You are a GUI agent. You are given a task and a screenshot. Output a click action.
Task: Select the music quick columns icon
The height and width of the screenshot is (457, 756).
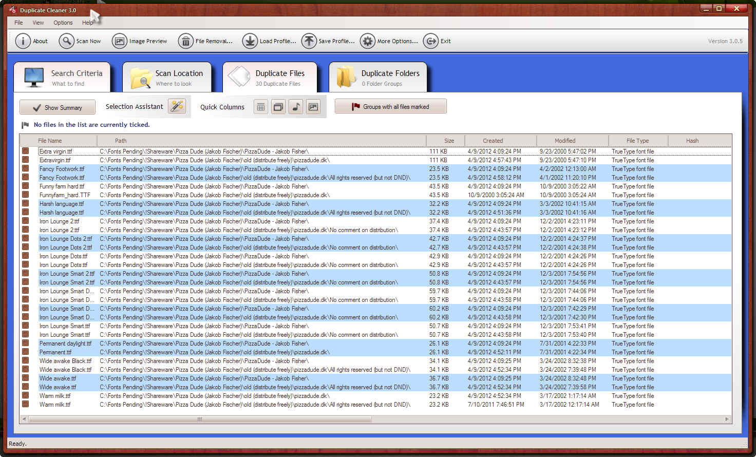click(x=296, y=107)
